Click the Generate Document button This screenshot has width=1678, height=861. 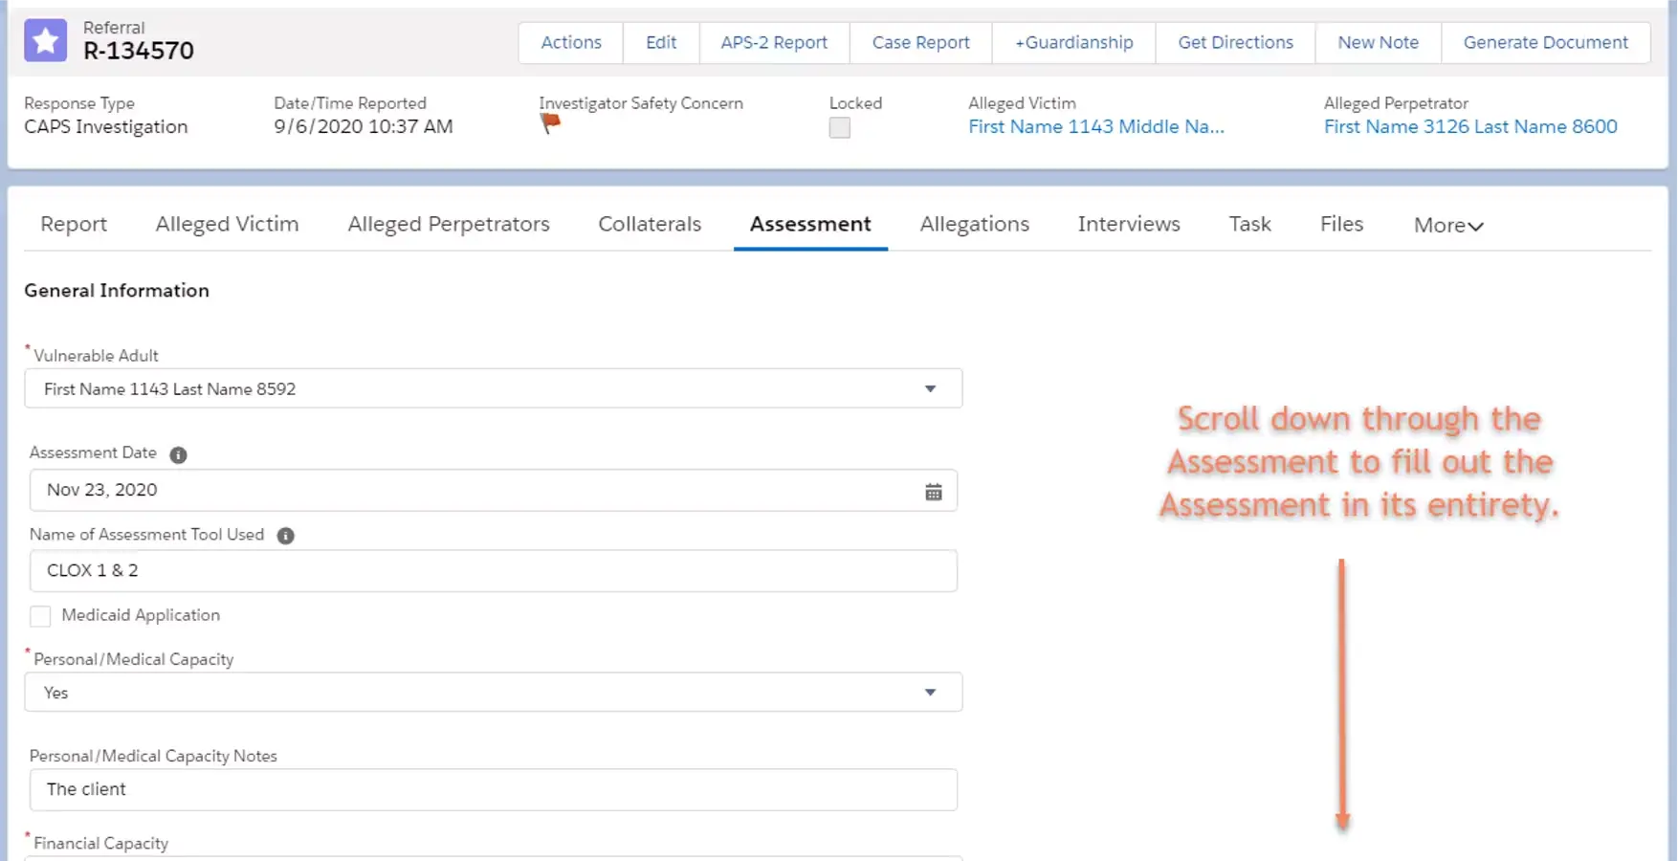[x=1545, y=43]
